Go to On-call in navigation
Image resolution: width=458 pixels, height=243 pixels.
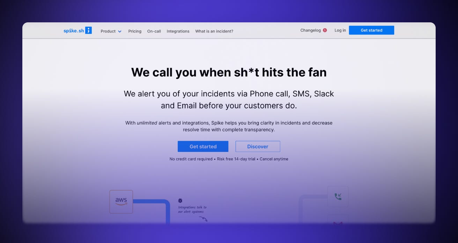coord(154,31)
